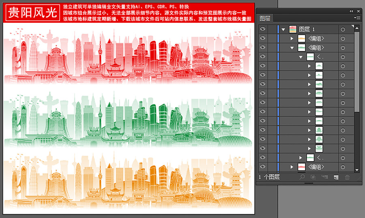
Task: Click the green <编组> thumbnail
Action: pyautogui.click(x=301, y=47)
